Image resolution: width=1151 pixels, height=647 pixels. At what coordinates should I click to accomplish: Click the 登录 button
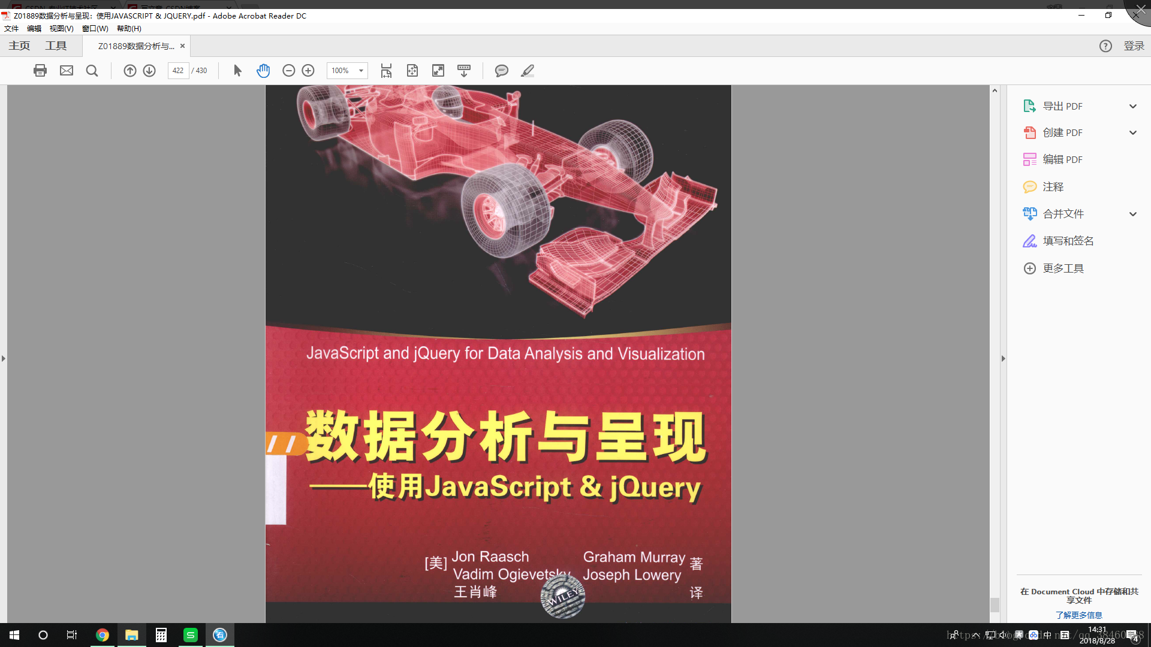pyautogui.click(x=1133, y=45)
